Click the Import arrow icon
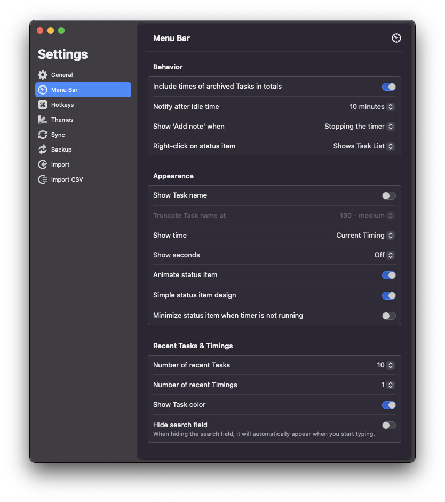445x502 pixels. (x=43, y=164)
